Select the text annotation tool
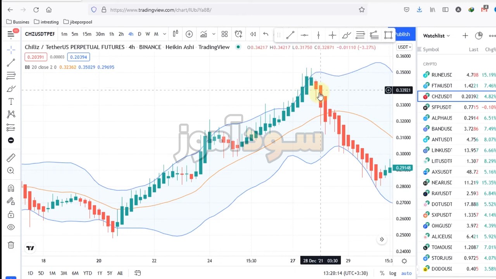 coord(11,102)
